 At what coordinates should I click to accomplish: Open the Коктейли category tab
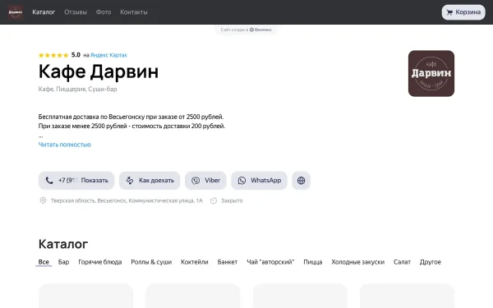pos(194,262)
